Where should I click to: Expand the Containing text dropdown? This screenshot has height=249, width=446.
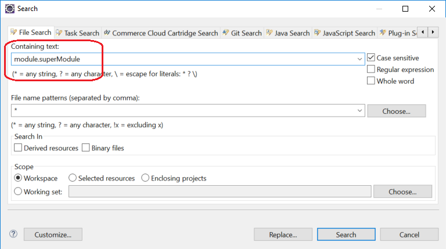pyautogui.click(x=360, y=59)
